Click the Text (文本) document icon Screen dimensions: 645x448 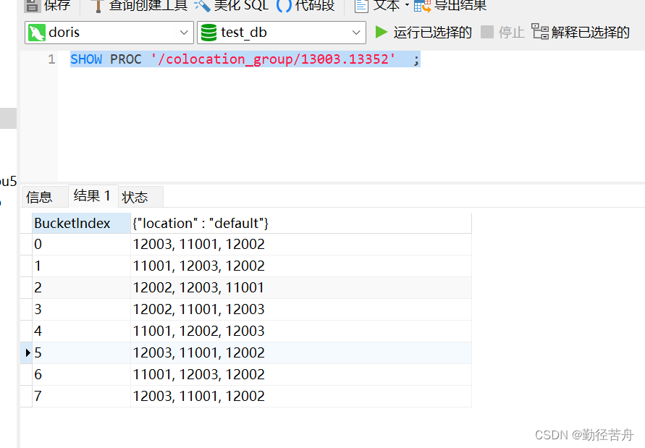point(361,5)
